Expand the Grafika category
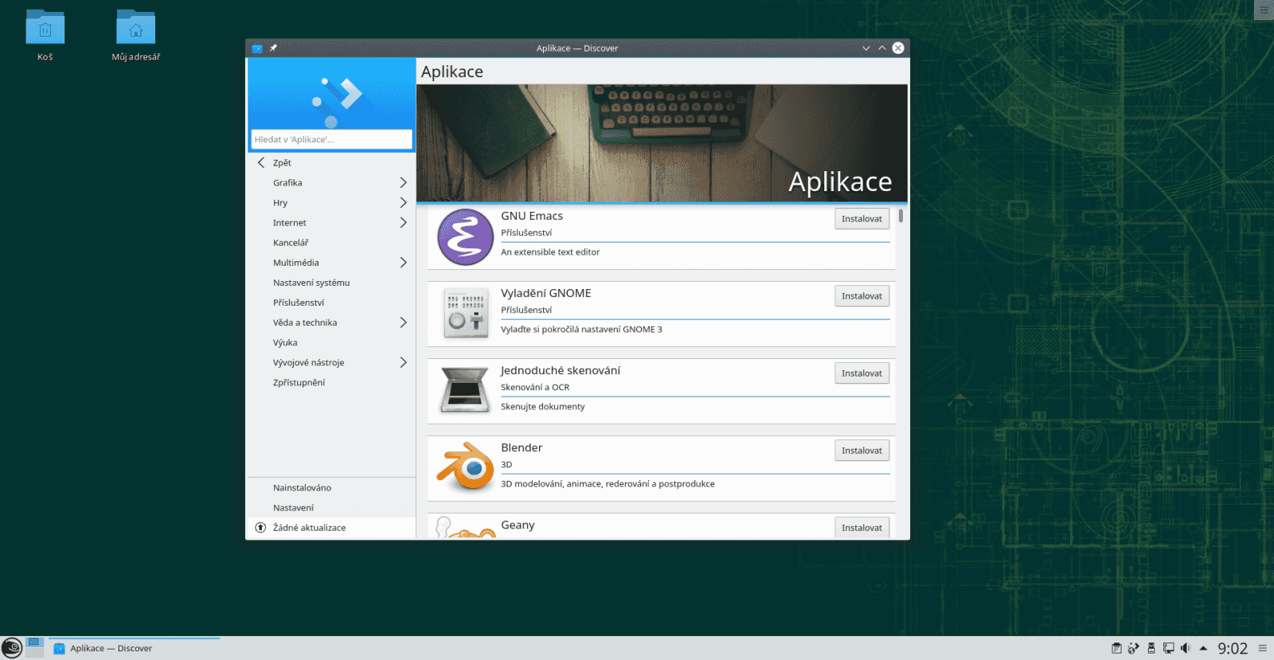1274x660 pixels. coord(403,183)
